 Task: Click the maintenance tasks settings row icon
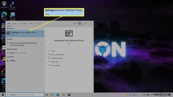pos(8,43)
